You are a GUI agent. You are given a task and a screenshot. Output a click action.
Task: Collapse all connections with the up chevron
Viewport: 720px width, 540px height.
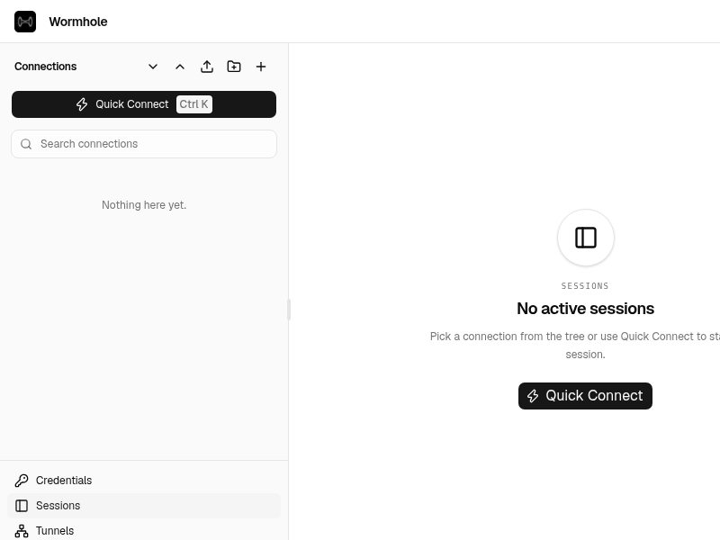[x=180, y=67]
